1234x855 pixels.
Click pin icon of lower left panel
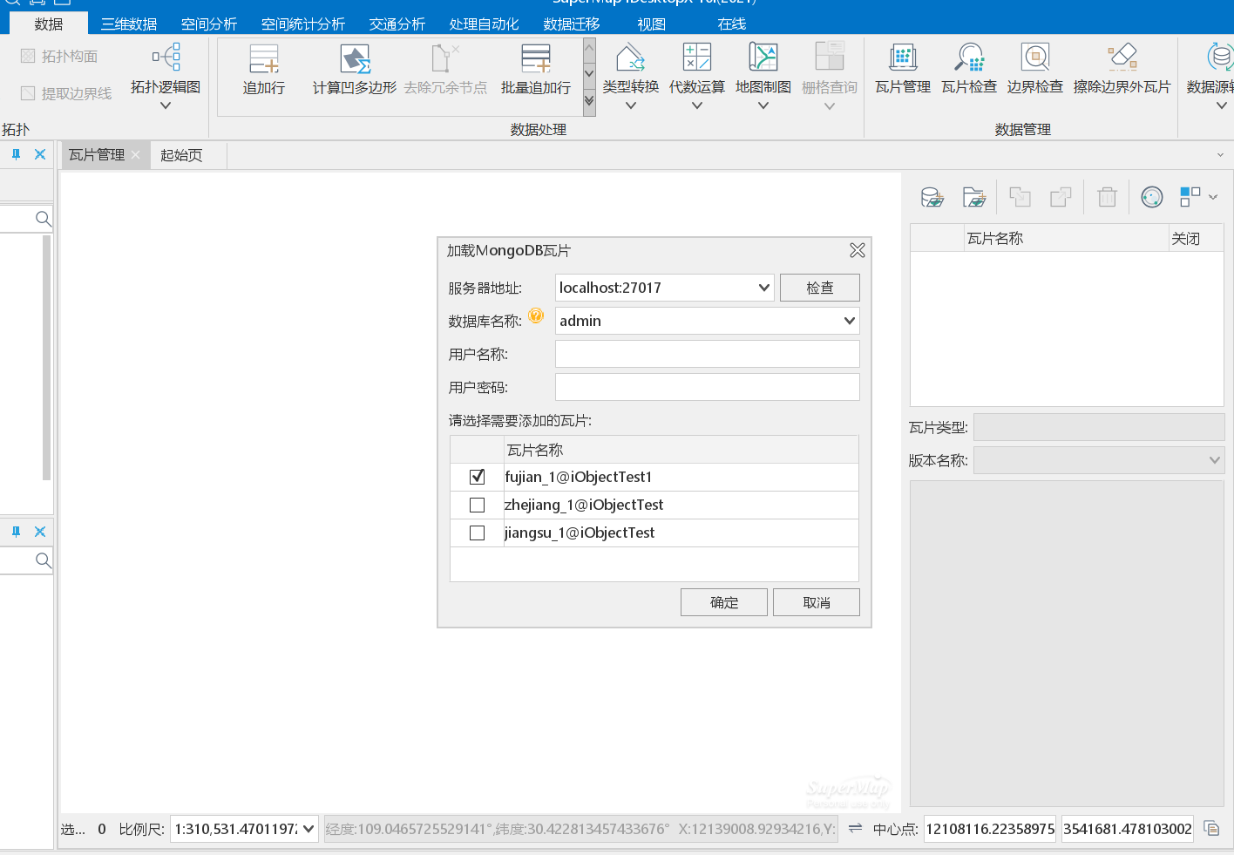click(x=16, y=532)
